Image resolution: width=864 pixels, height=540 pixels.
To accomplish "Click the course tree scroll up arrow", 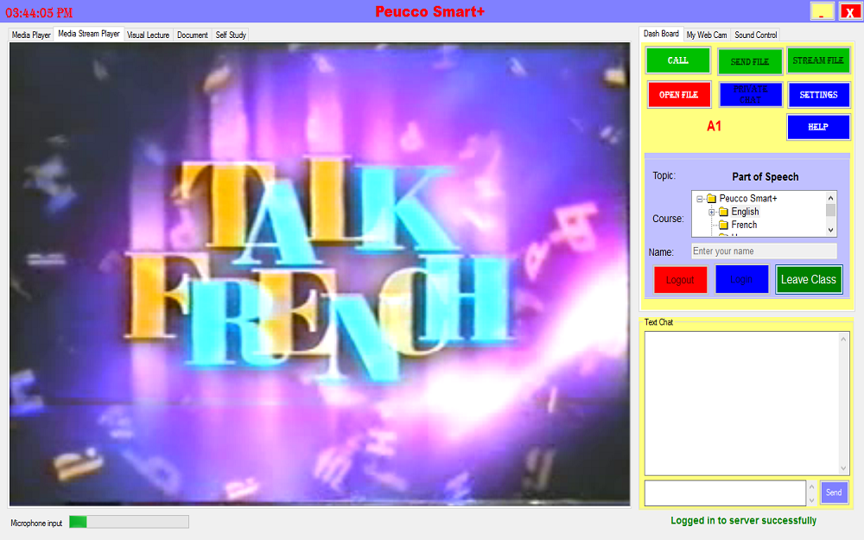I will 831,197.
